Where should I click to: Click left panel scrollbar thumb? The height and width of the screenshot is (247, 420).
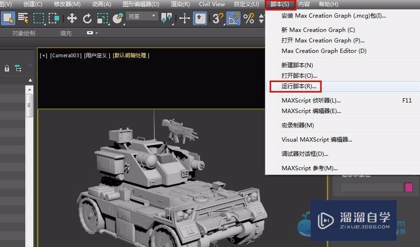click(30, 105)
